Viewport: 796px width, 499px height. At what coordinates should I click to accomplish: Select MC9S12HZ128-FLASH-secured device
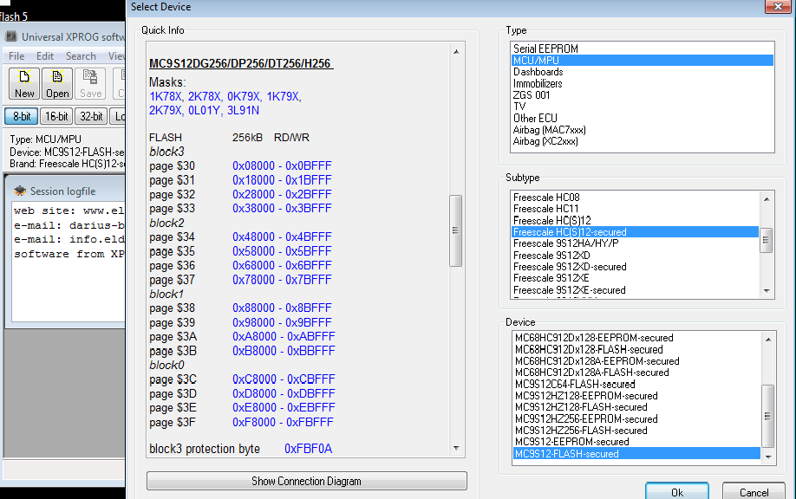[637, 407]
